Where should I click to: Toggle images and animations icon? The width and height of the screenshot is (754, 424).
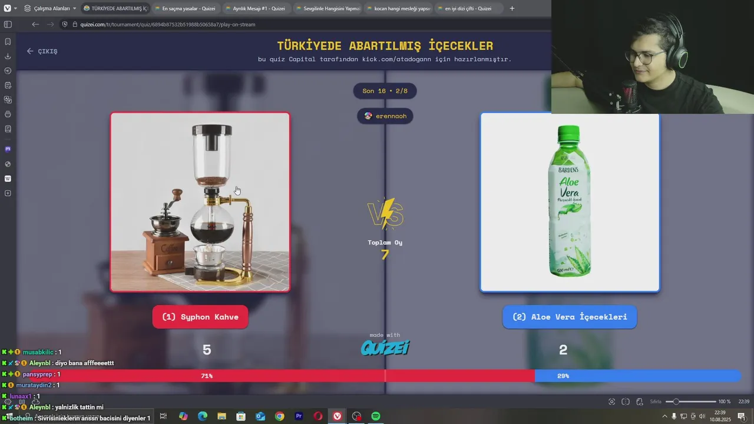pos(639,402)
